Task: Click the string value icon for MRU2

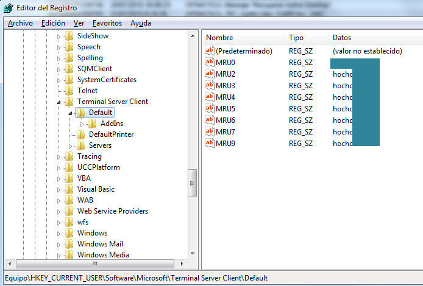Action: tap(210, 74)
